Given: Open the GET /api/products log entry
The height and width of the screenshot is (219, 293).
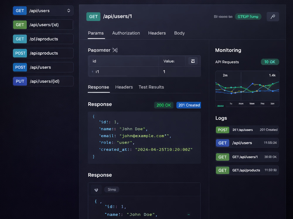Looking at the screenshot, I should tap(247, 171).
